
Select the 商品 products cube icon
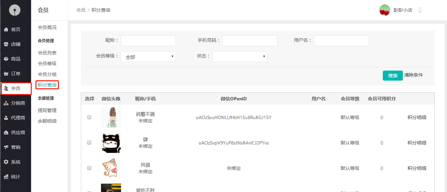[x=6, y=59]
